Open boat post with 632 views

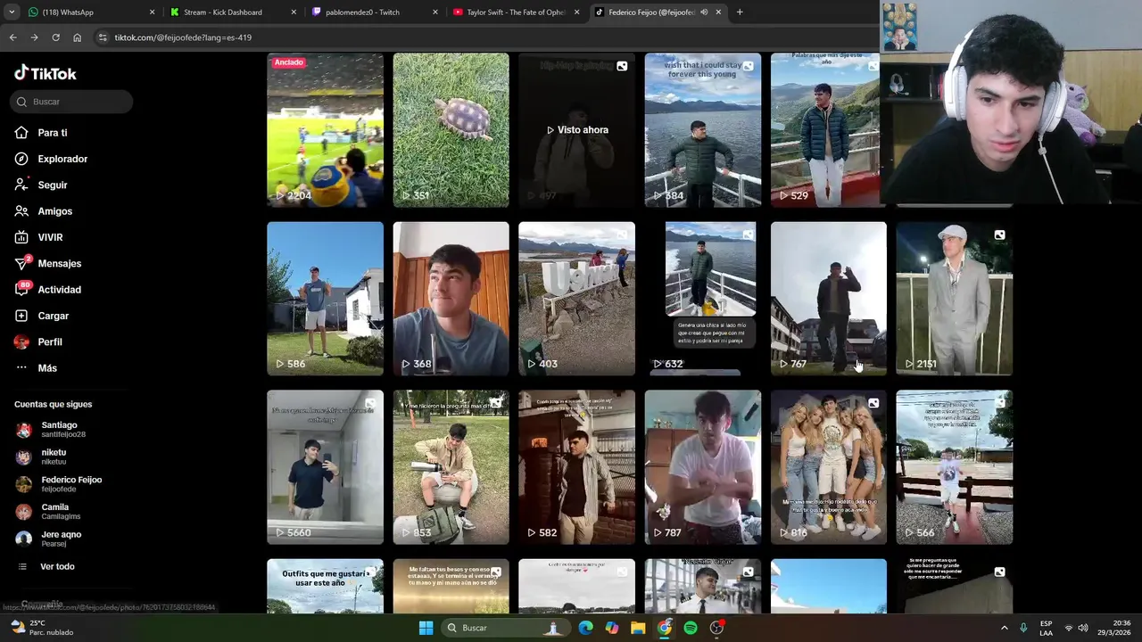(x=702, y=299)
